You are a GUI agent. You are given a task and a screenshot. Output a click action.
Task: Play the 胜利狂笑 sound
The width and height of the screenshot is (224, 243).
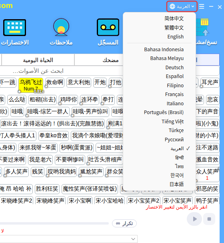tap(47, 189)
